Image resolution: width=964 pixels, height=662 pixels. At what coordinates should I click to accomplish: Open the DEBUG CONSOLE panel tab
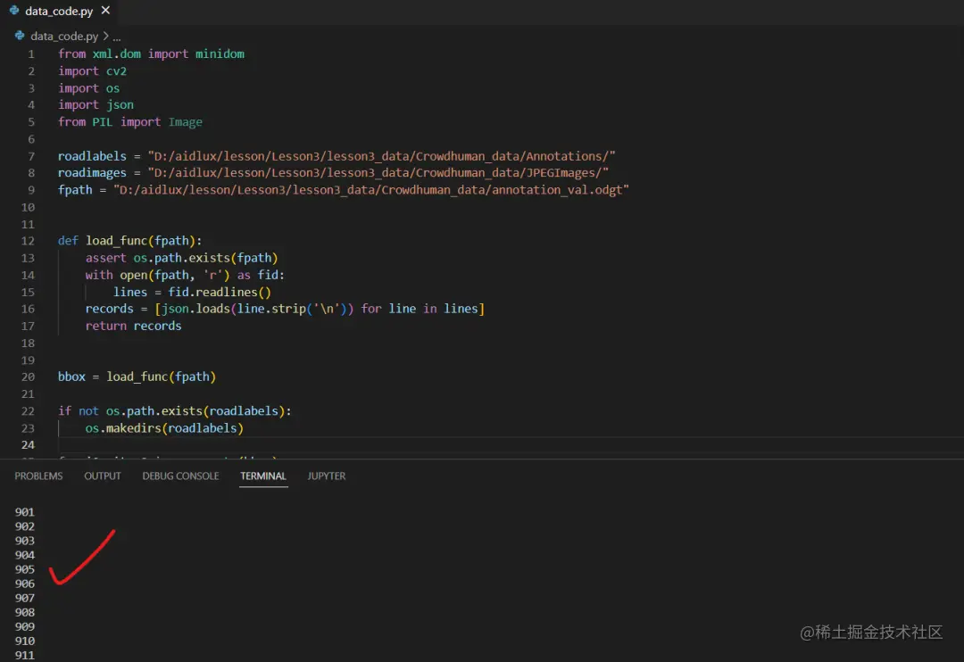coord(180,476)
